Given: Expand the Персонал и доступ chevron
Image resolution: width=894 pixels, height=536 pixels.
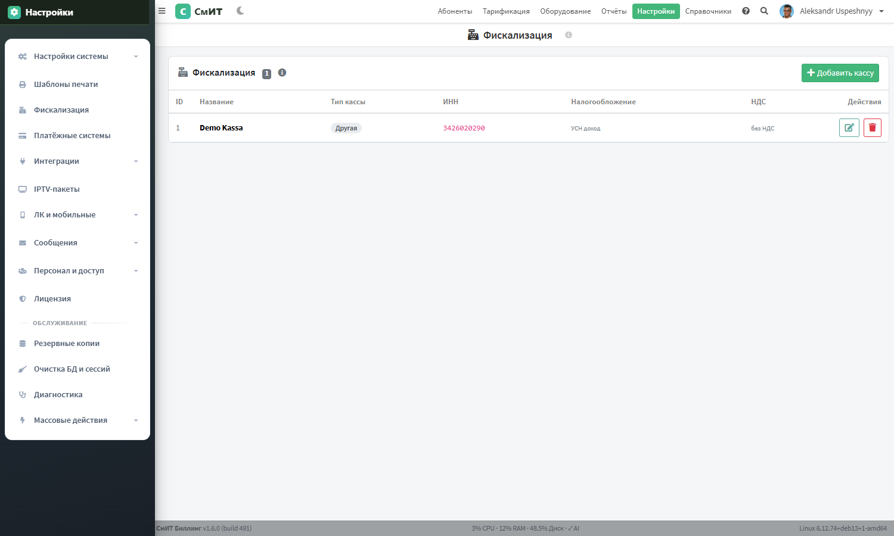Looking at the screenshot, I should pyautogui.click(x=136, y=271).
